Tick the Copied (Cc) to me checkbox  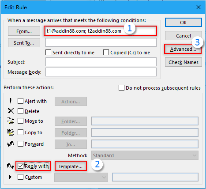pos(106,53)
